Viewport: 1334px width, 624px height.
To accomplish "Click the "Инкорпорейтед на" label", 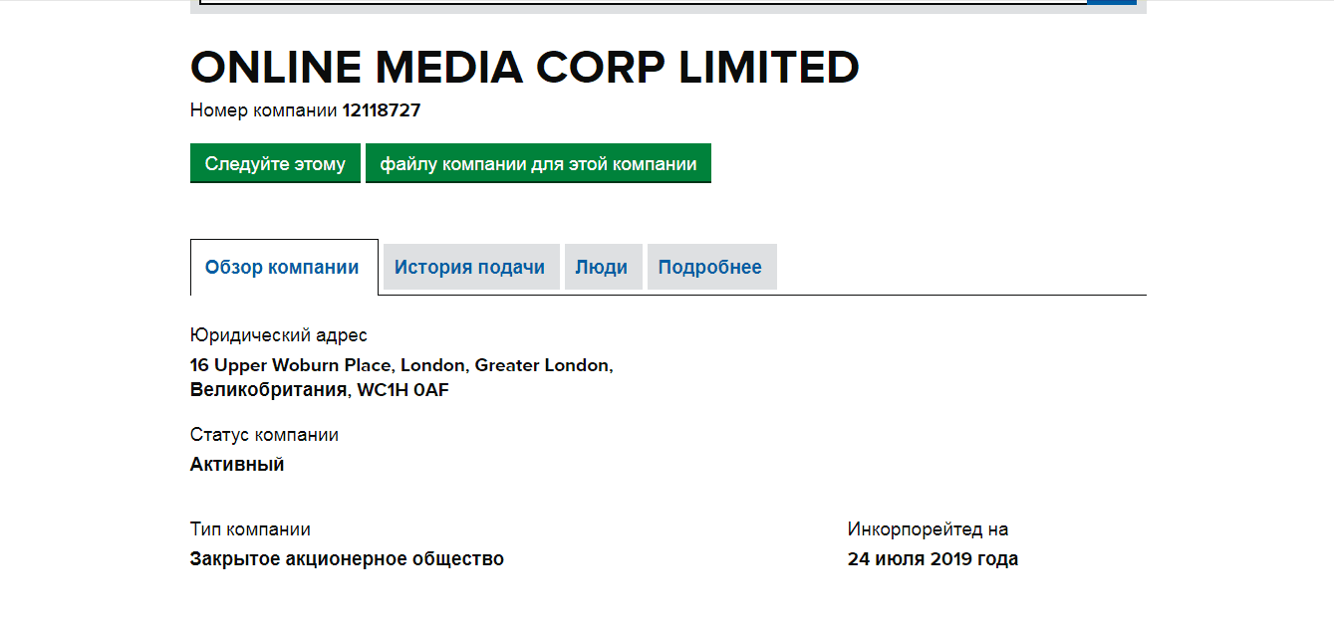I will 928,529.
